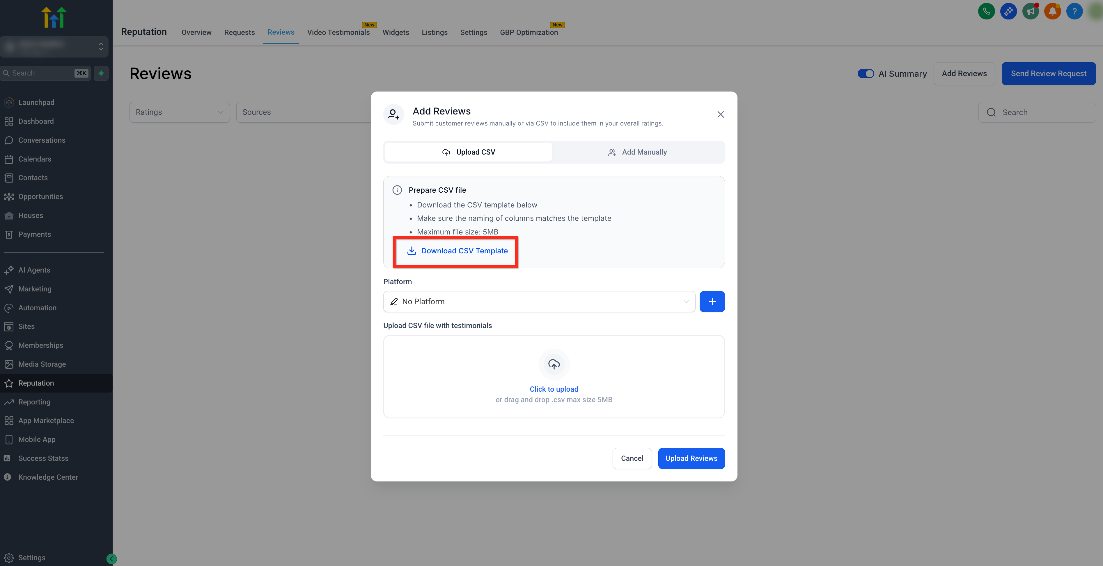Open the No Platform dropdown
The width and height of the screenshot is (1103, 566).
(539, 301)
